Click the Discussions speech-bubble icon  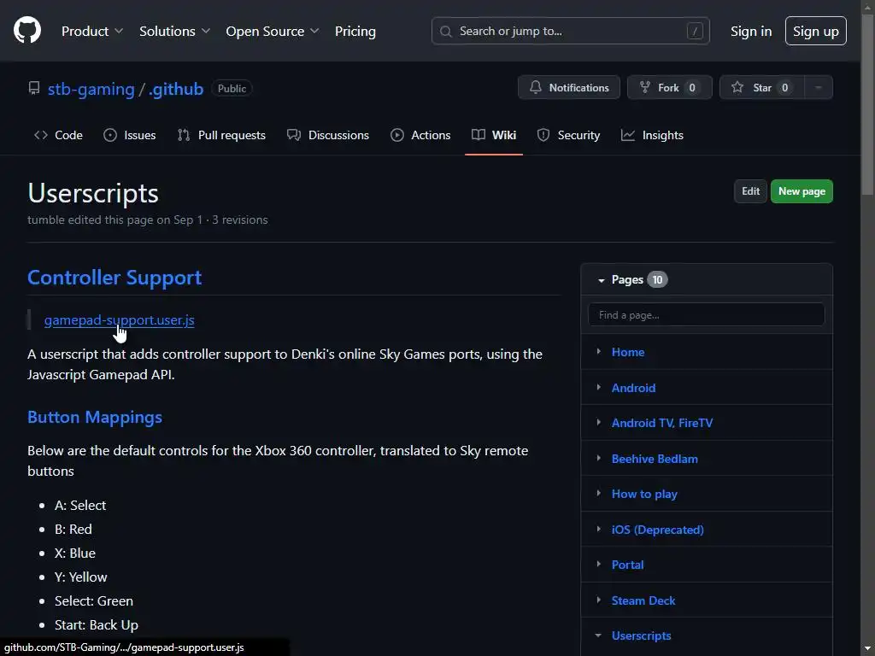point(294,135)
